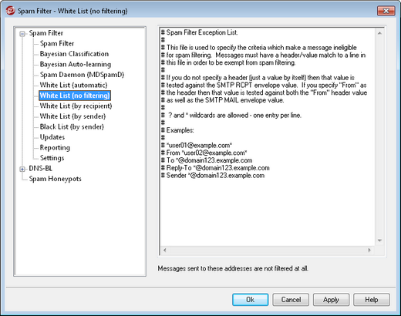Click the Ok button
Screen dimensions: 401x316
click(251, 300)
